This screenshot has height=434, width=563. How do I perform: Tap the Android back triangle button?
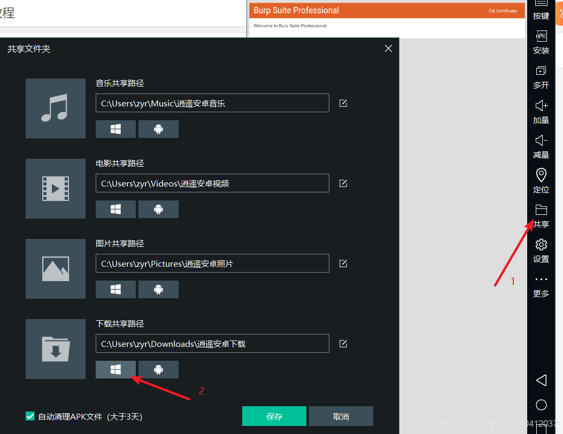point(541,380)
